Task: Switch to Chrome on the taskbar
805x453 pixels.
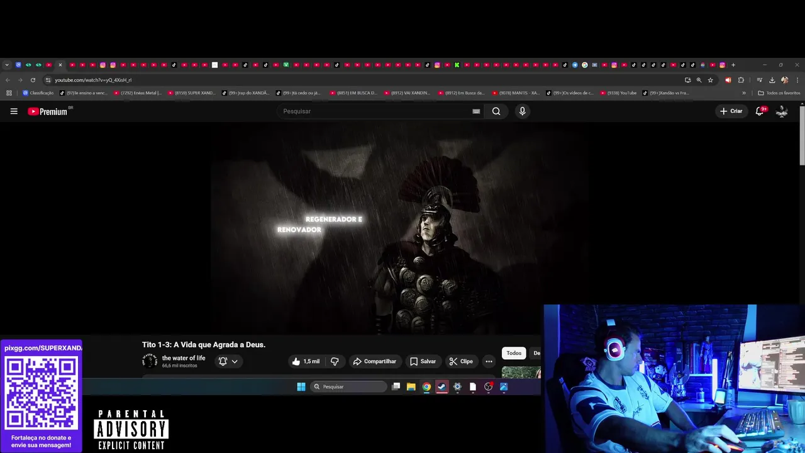Action: (426, 387)
